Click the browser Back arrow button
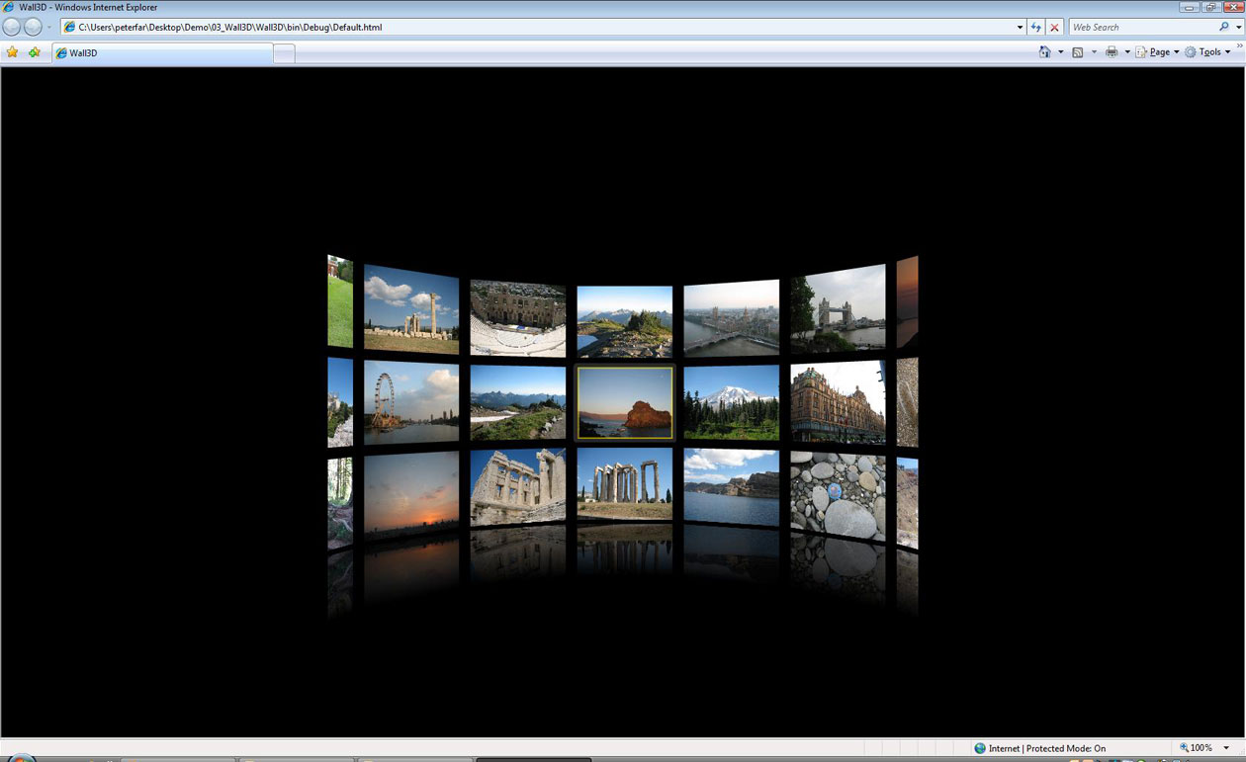This screenshot has width=1246, height=762. pyautogui.click(x=12, y=27)
